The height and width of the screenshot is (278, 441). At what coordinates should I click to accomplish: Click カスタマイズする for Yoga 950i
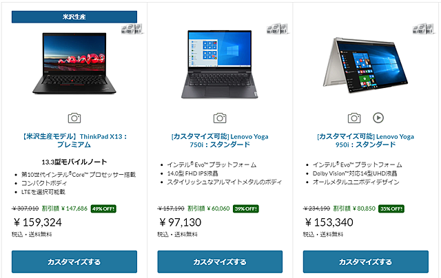pos(366,261)
